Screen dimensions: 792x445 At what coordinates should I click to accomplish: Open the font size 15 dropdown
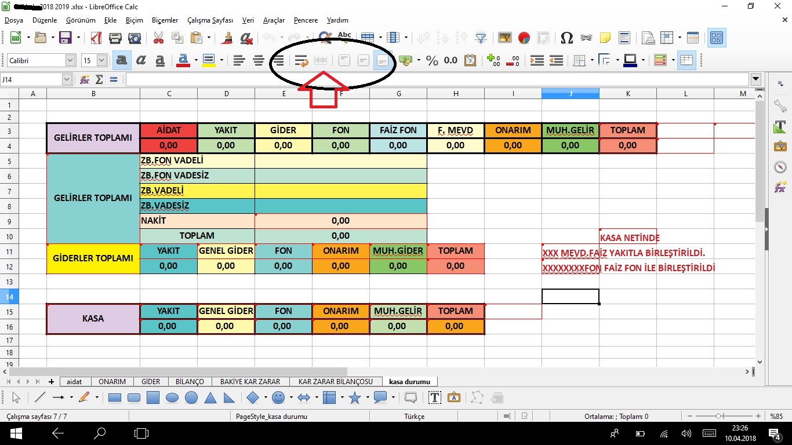click(x=102, y=60)
